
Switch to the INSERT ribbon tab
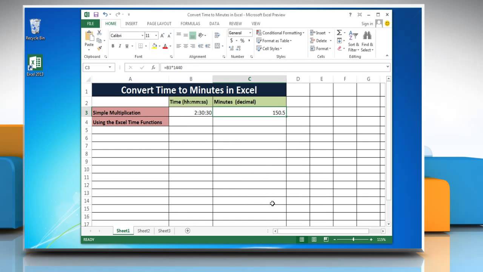[x=131, y=23]
